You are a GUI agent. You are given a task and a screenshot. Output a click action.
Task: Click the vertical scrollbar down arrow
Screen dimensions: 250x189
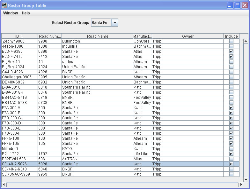tap(246, 180)
